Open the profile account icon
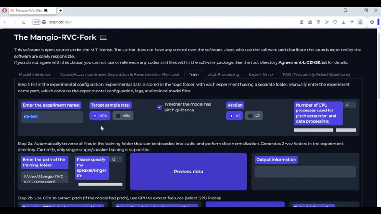This screenshot has height=214, width=381. (x=360, y=22)
